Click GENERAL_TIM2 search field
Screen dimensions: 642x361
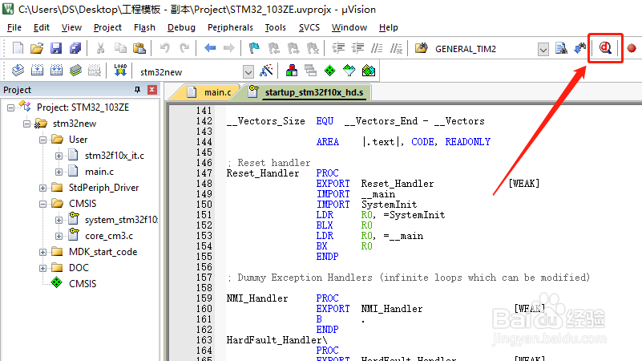click(485, 49)
